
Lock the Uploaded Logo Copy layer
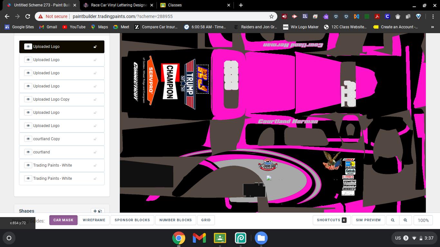95,99
